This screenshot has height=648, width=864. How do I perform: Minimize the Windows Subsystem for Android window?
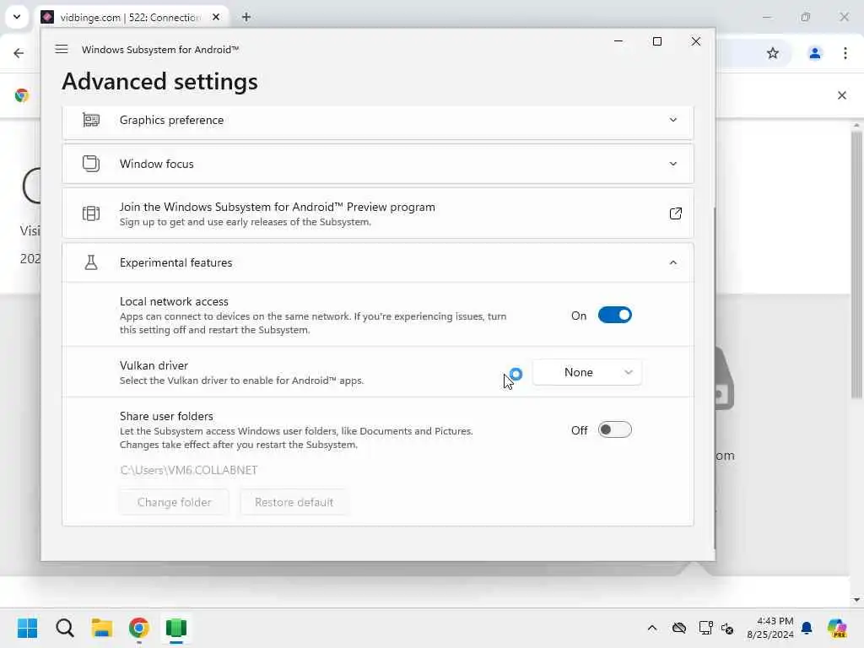point(618,41)
